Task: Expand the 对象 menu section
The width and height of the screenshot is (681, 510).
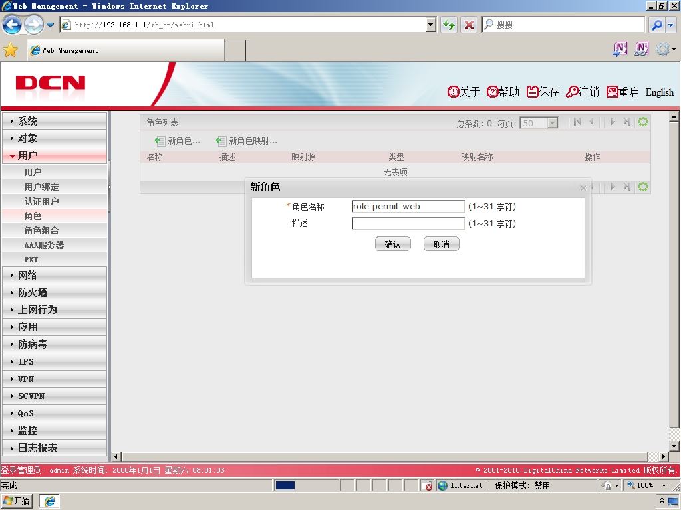Action: 55,138
